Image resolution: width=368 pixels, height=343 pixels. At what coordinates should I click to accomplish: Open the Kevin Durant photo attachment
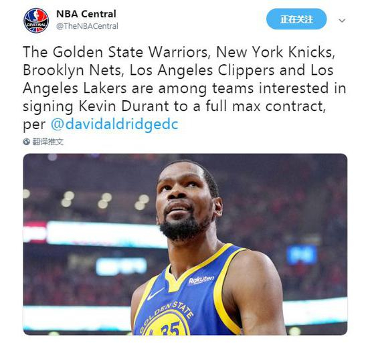[185, 244]
